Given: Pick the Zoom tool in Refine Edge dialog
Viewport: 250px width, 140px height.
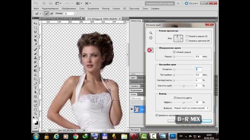Looking at the screenshot, I should coord(151,33).
